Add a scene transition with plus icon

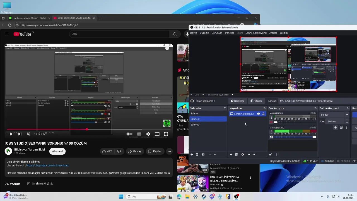[x=336, y=127]
